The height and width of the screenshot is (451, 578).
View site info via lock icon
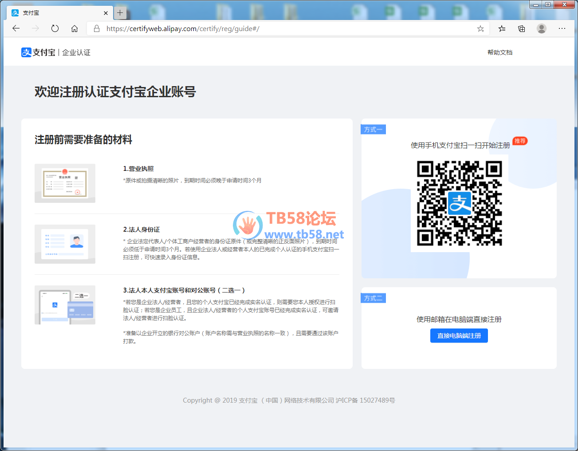96,28
